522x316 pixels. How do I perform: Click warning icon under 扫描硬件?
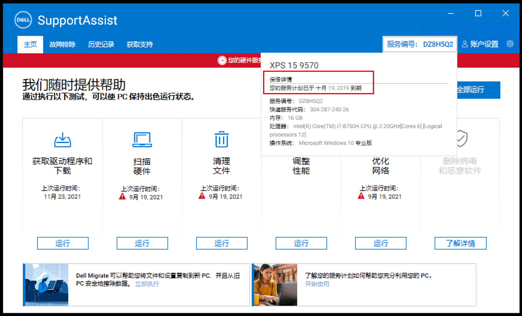tap(122, 197)
